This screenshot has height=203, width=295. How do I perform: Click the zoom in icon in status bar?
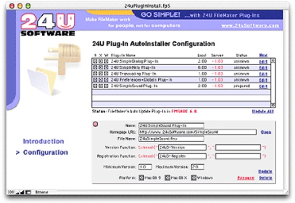22,192
